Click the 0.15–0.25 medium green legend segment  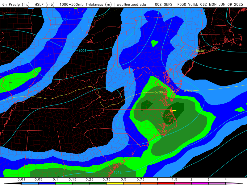click(x=81, y=183)
